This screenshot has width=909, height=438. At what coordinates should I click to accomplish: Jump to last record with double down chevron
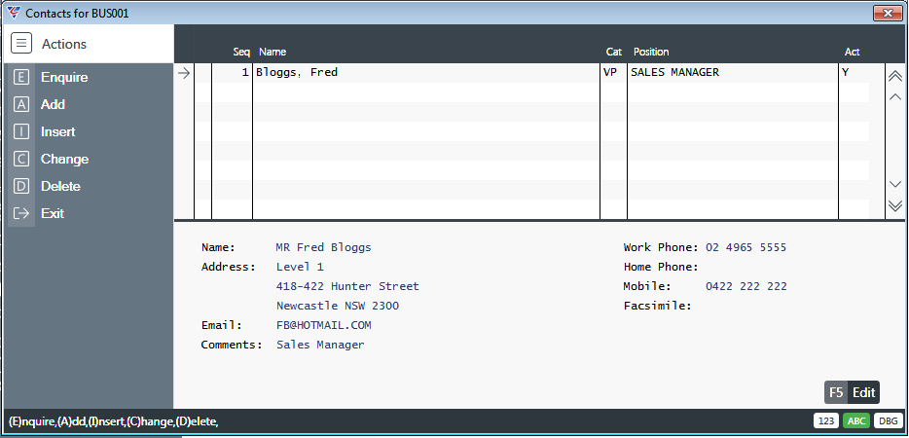pyautogui.click(x=895, y=205)
